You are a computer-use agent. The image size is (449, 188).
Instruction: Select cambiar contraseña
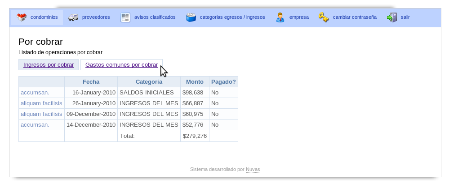347,17
